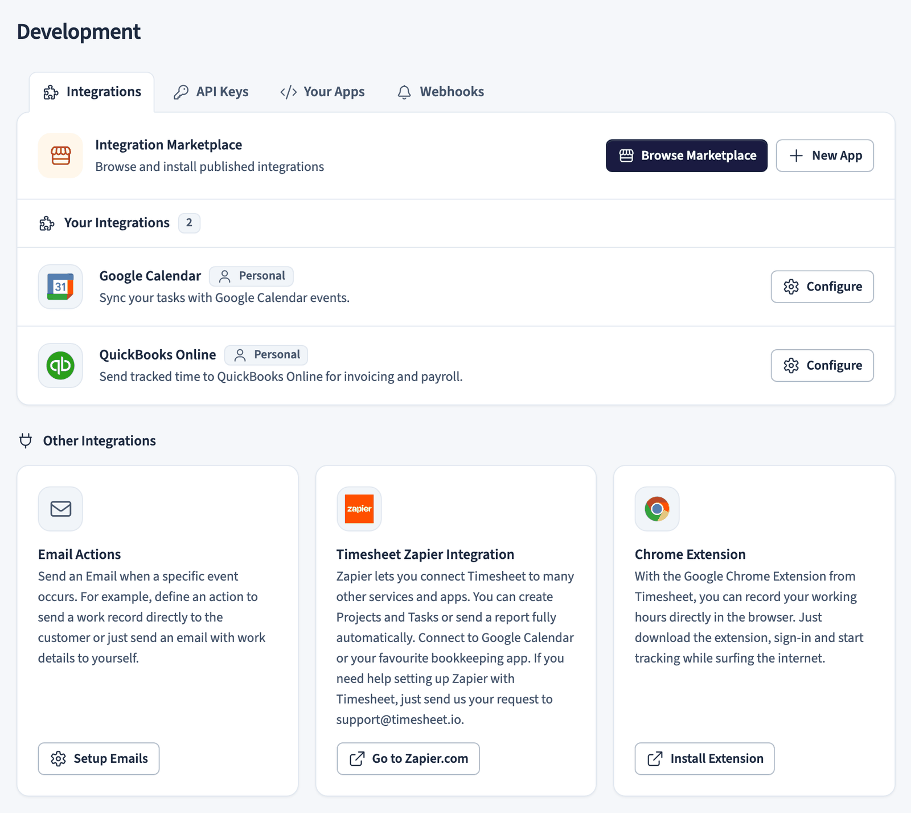
Task: Click the Personal badge next to Google Calendar
Action: pos(251,276)
